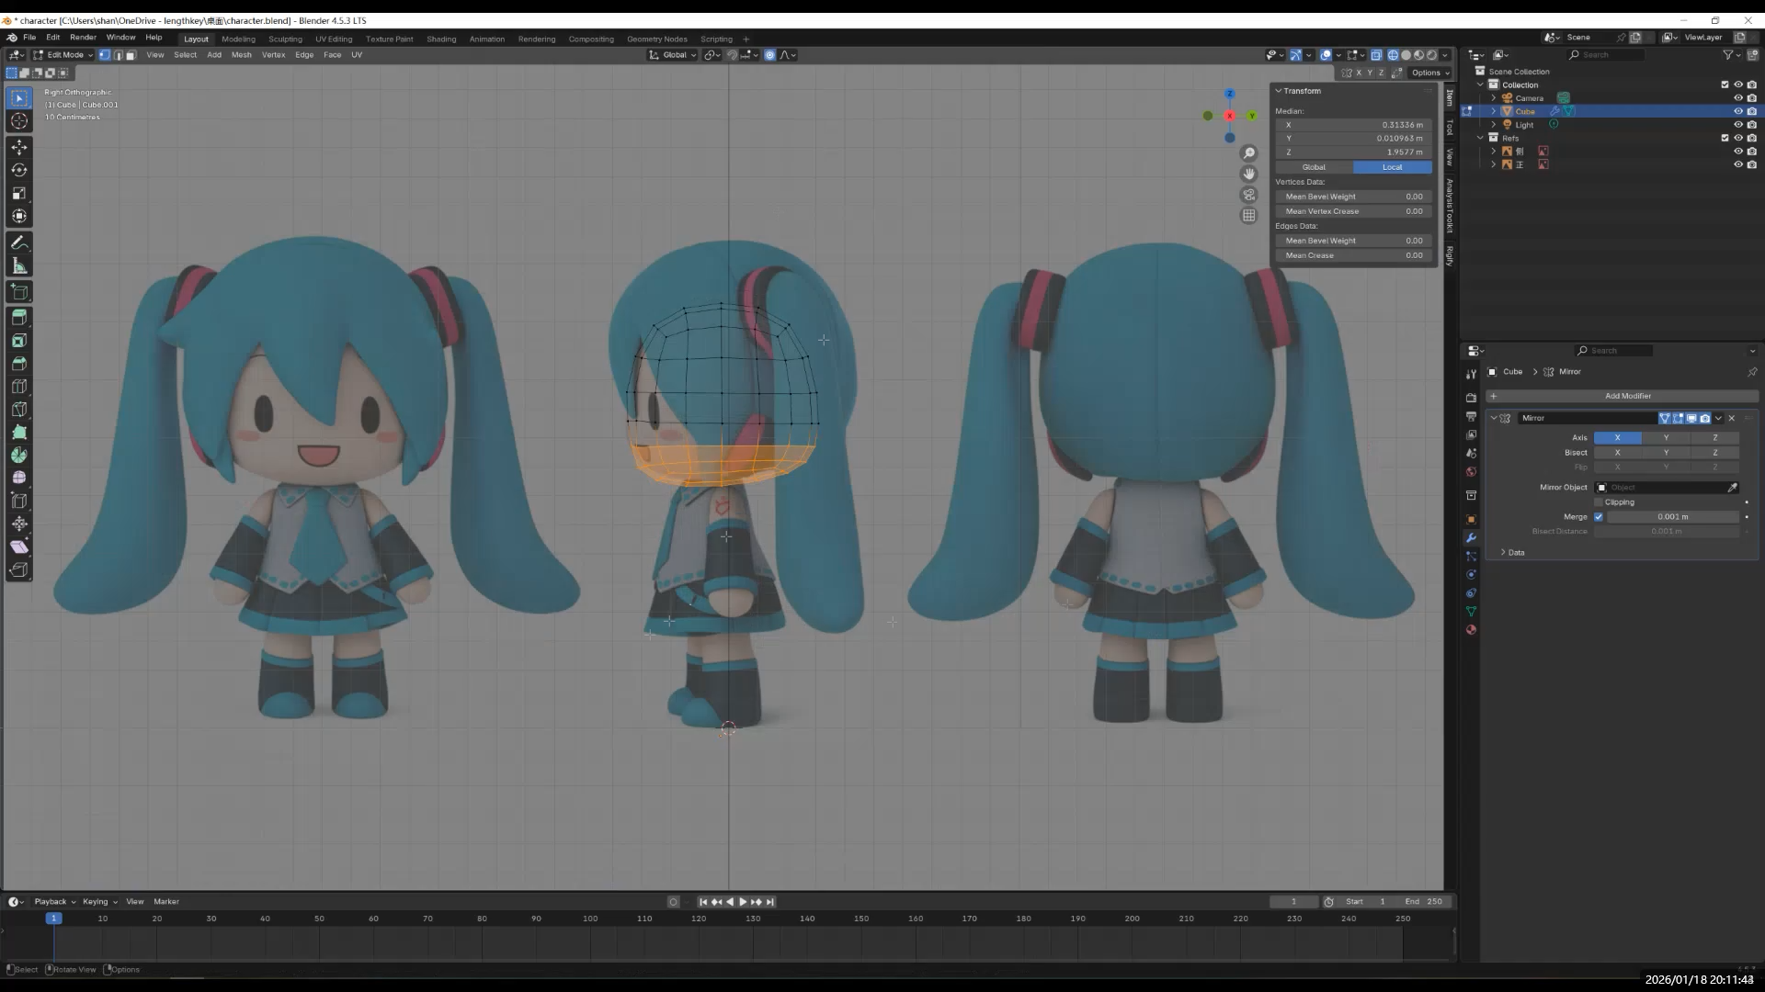Select the Move tool in toolbar
1765x992 pixels.
point(19,147)
